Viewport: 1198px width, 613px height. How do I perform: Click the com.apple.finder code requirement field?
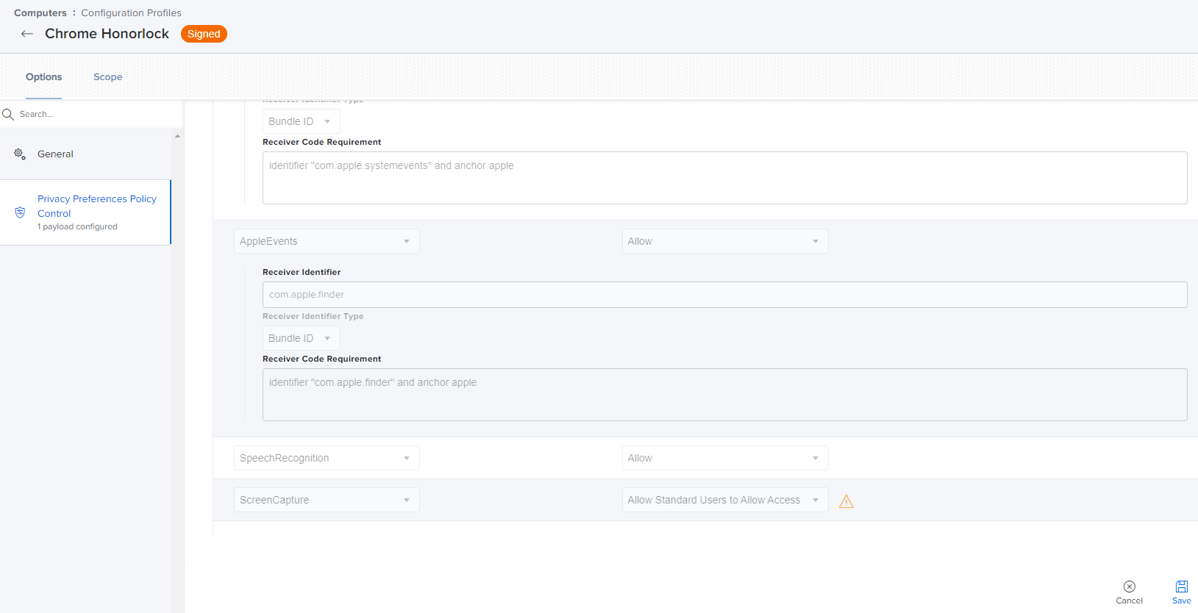tap(725, 395)
